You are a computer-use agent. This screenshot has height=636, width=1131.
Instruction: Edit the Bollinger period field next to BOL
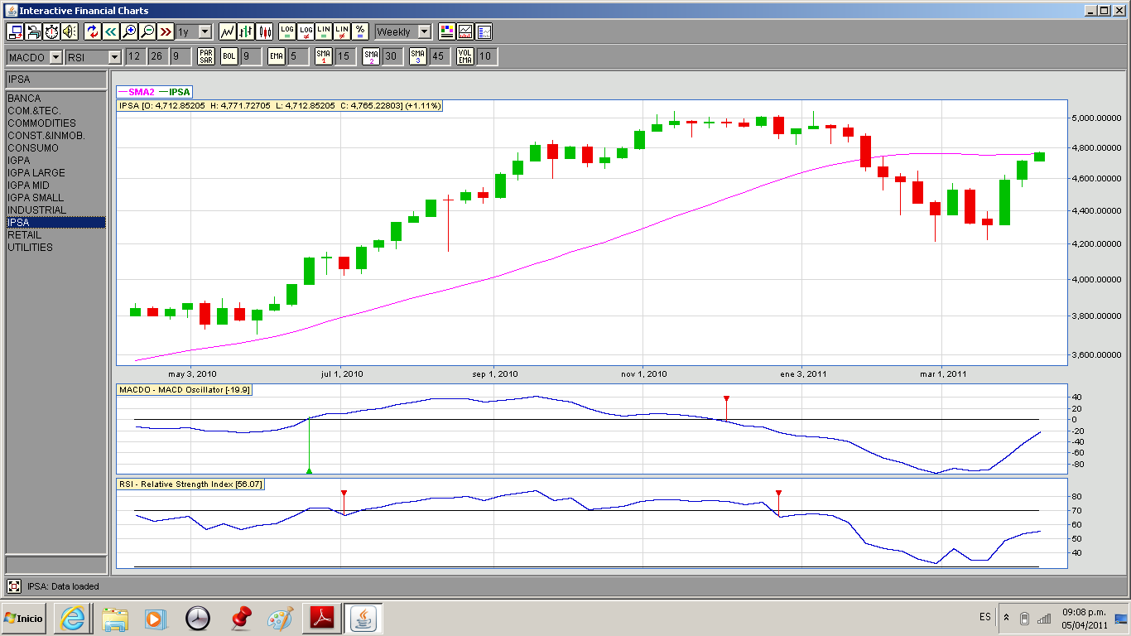(251, 56)
